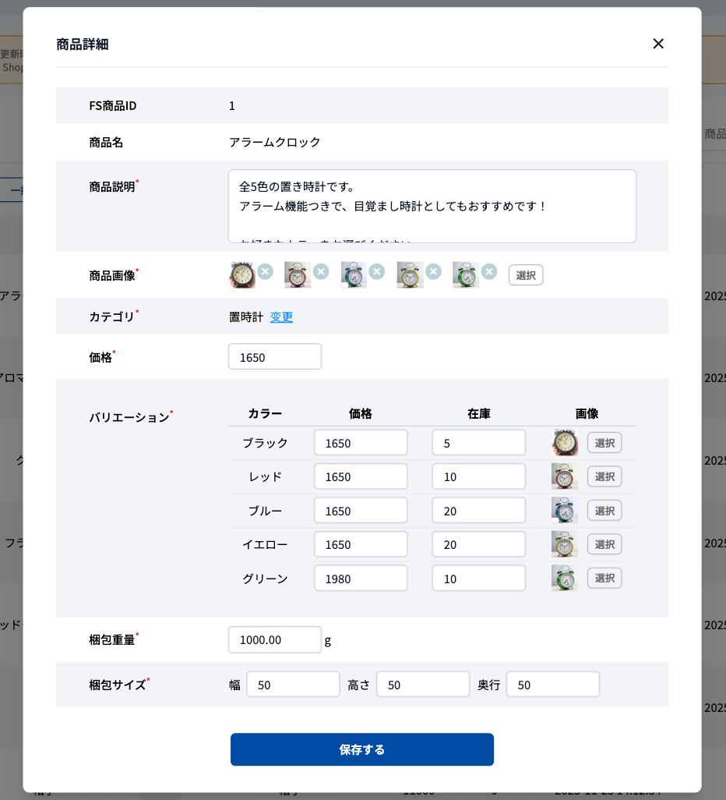Click 選択 for the グリーン variation image
The width and height of the screenshot is (726, 800).
pyautogui.click(x=604, y=578)
